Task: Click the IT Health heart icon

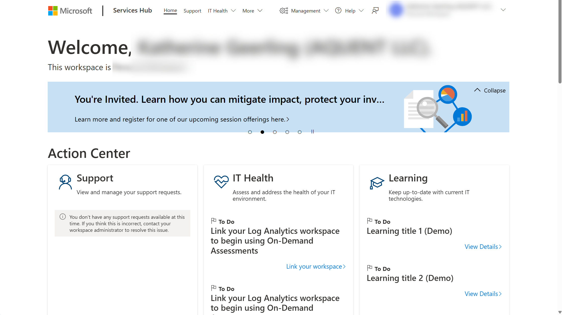Action: point(220,181)
